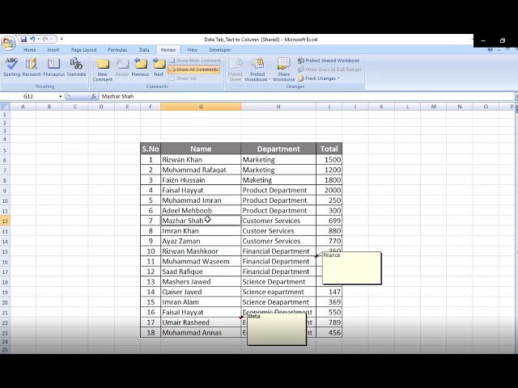The image size is (518, 388).
Task: Save the workbook from Quick Access toolbar
Action: click(x=23, y=40)
